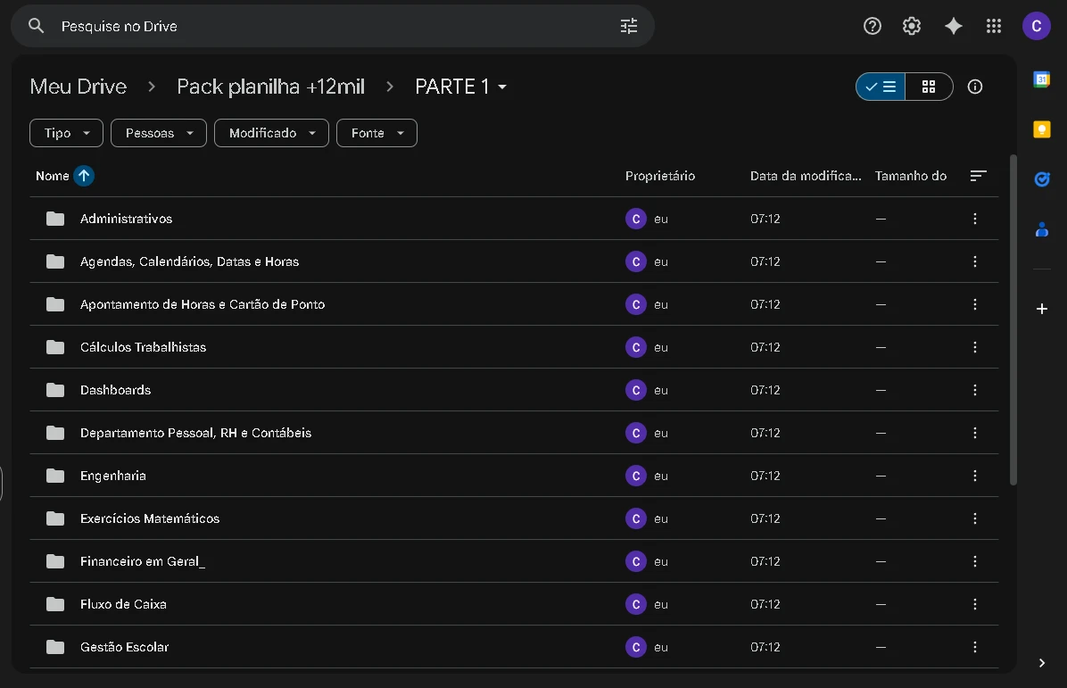This screenshot has height=688, width=1067.
Task: Expand the Tipo filter dropdown
Action: click(x=67, y=133)
